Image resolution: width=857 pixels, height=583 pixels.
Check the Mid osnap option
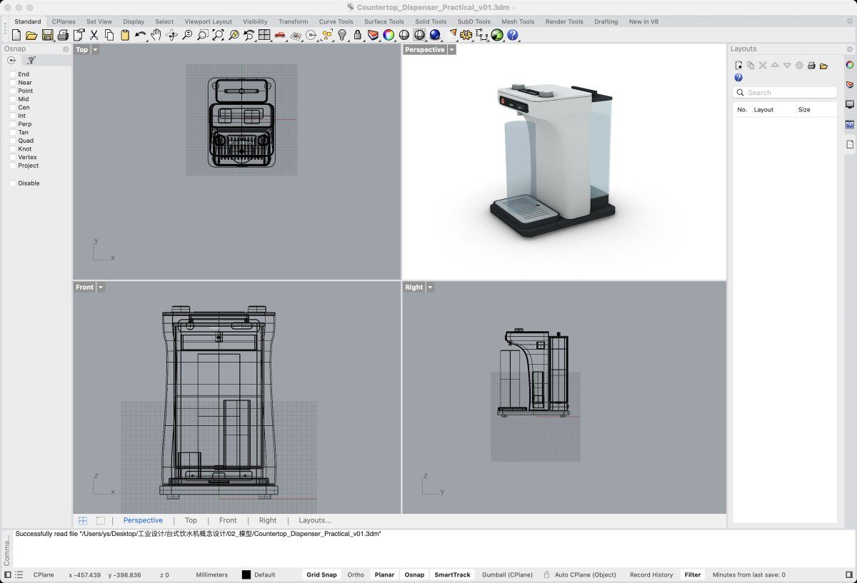13,99
